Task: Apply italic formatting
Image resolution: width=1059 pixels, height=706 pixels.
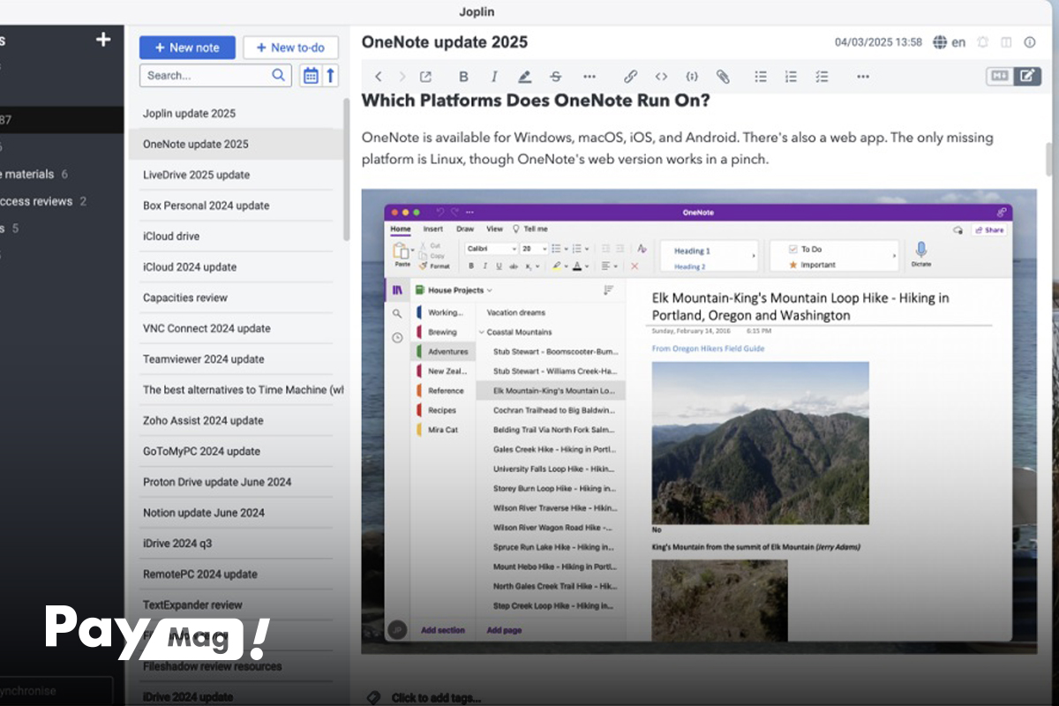Action: point(494,77)
